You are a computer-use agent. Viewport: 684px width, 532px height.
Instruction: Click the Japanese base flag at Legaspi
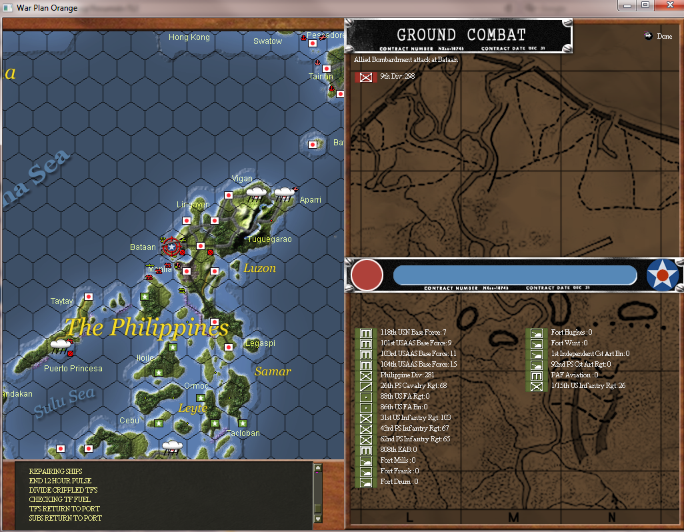click(228, 347)
